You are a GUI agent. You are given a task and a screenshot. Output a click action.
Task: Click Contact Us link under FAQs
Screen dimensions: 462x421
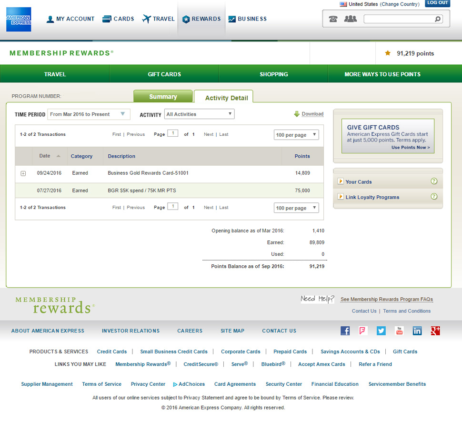pos(364,311)
